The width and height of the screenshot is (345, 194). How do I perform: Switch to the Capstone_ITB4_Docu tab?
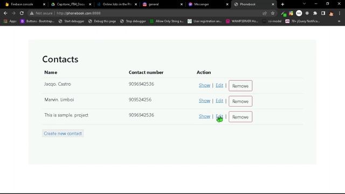[x=71, y=4]
